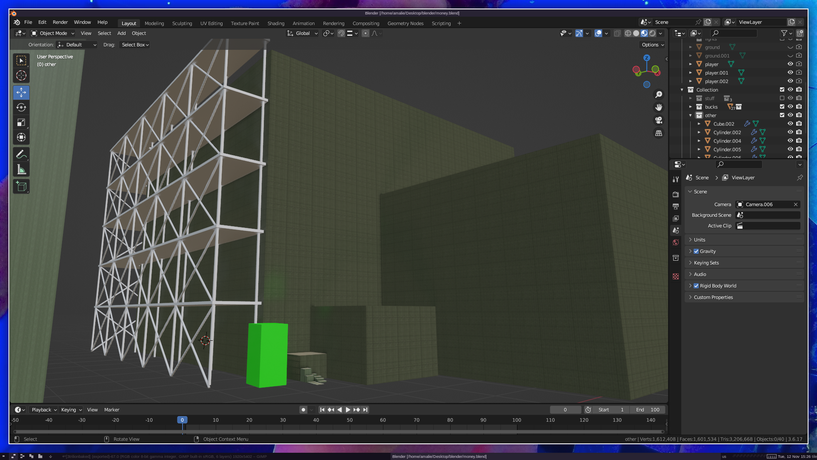Switch to the Shading workspace tab
The image size is (817, 460).
[276, 23]
